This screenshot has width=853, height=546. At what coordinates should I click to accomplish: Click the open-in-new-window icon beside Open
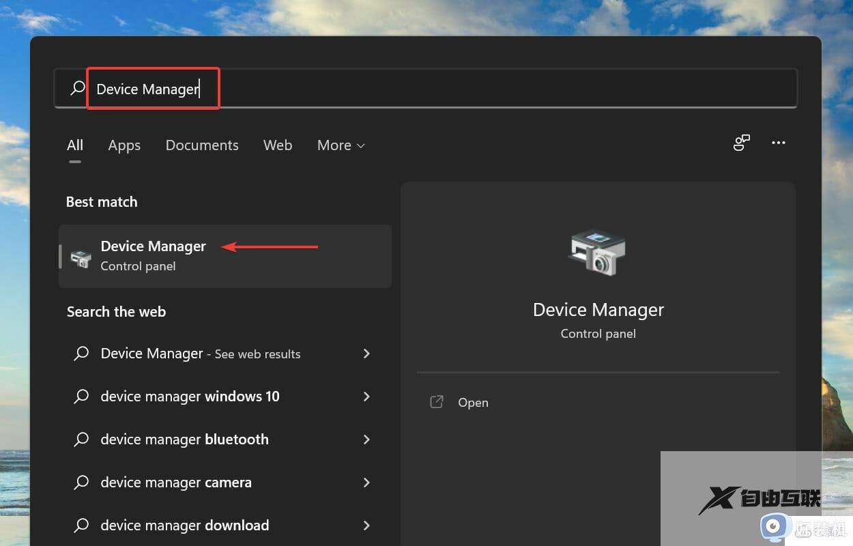click(436, 402)
